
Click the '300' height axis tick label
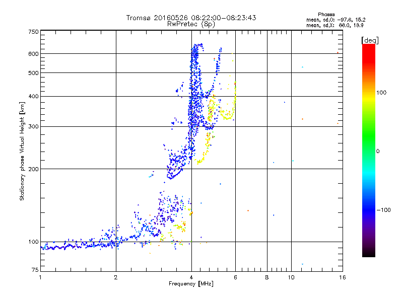point(33,127)
